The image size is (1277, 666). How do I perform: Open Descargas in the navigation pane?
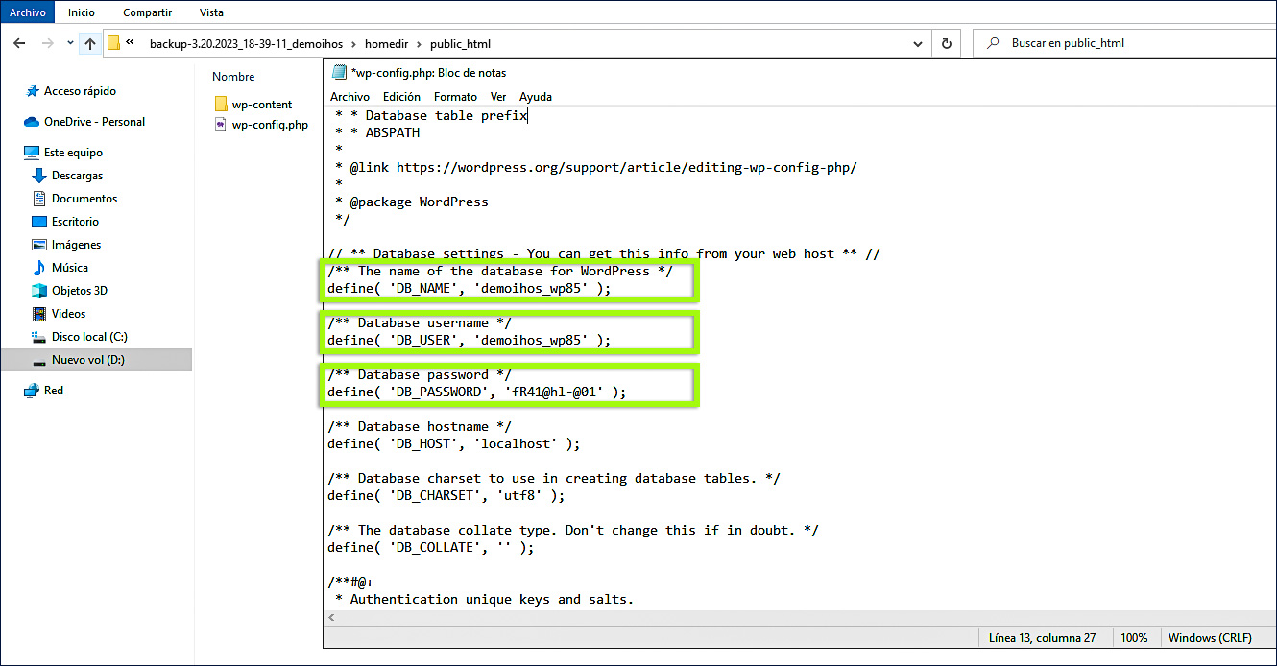coord(77,176)
